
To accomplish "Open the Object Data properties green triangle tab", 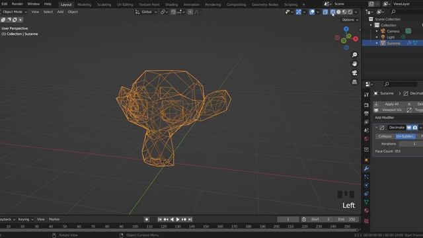I will point(366,202).
